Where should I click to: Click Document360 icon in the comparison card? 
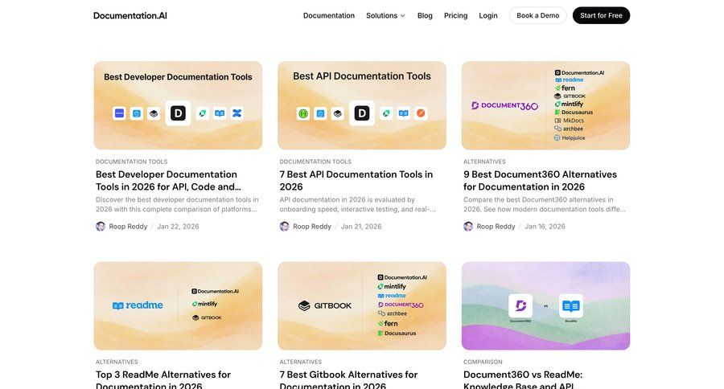pos(520,305)
